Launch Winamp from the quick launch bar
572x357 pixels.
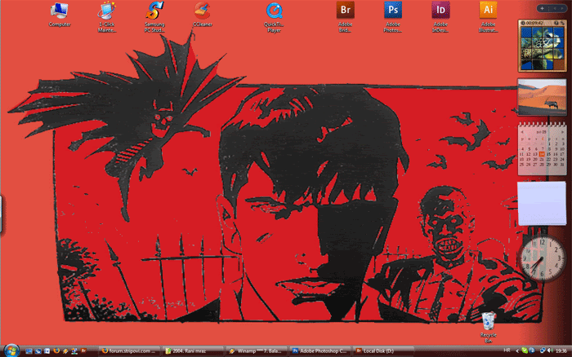point(65,350)
